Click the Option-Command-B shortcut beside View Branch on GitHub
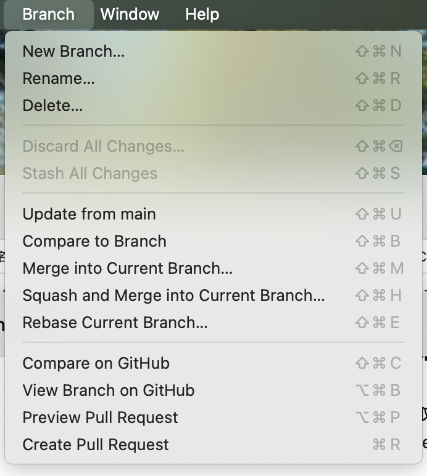 point(378,390)
